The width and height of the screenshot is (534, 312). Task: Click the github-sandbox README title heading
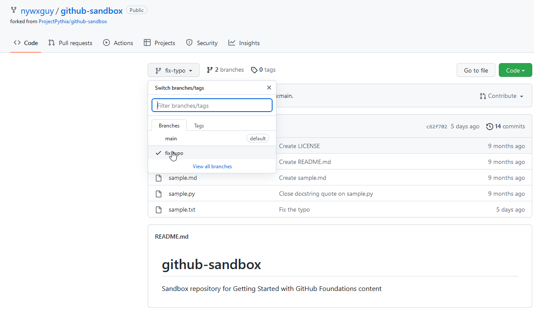click(211, 264)
